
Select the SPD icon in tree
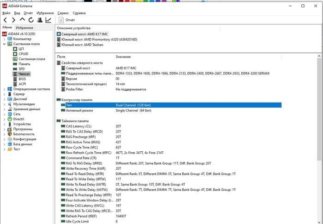coord(15,69)
